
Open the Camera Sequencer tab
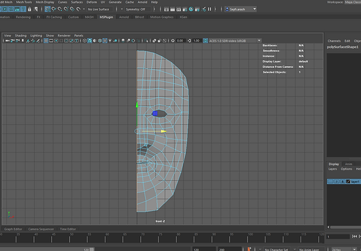coord(41,229)
